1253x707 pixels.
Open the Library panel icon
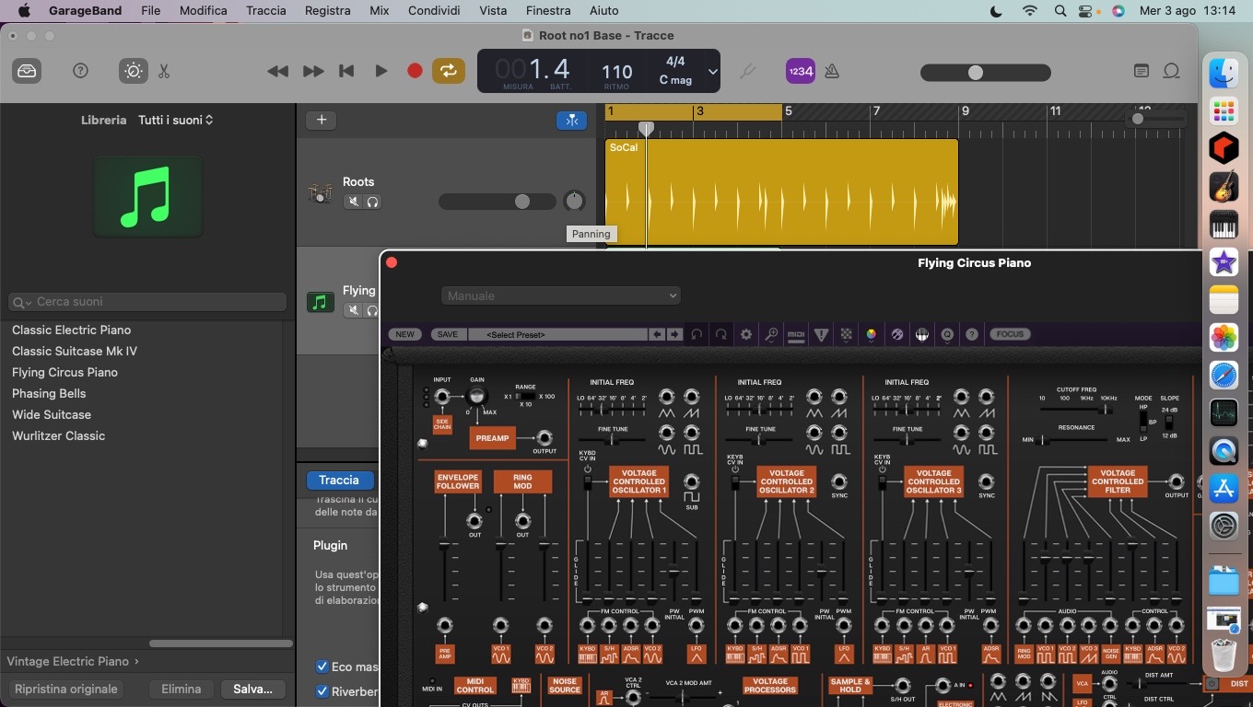tap(28, 71)
